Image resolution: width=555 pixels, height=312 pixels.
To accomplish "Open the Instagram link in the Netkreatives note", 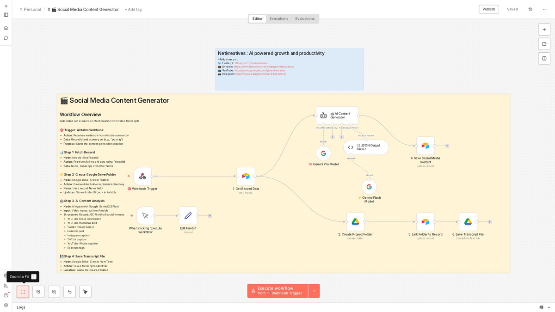I will (260, 74).
